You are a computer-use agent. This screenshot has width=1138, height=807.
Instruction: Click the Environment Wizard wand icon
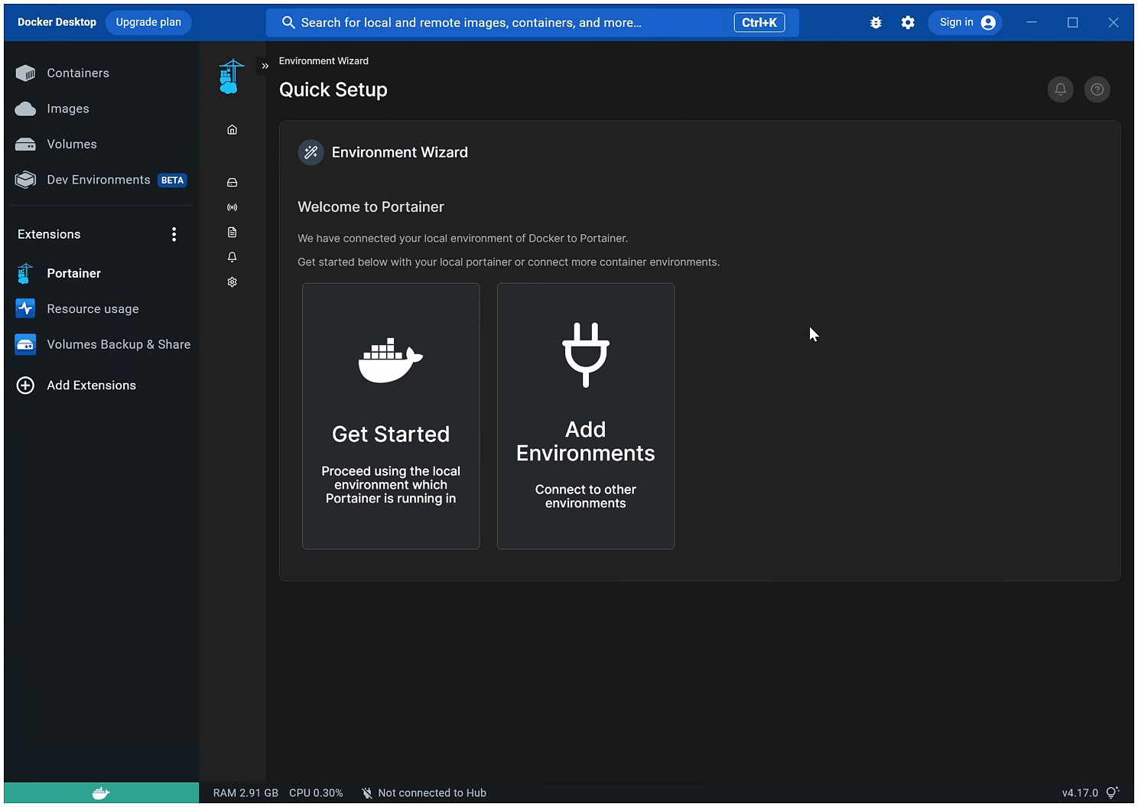(311, 152)
